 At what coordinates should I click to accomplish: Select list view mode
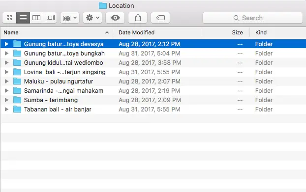(x=23, y=18)
